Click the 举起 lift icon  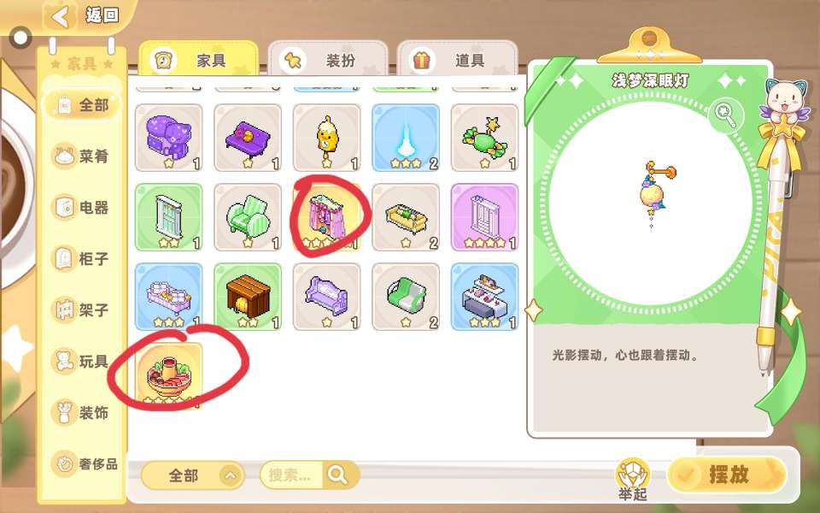633,479
